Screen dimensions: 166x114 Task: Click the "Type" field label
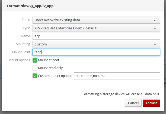27,28
